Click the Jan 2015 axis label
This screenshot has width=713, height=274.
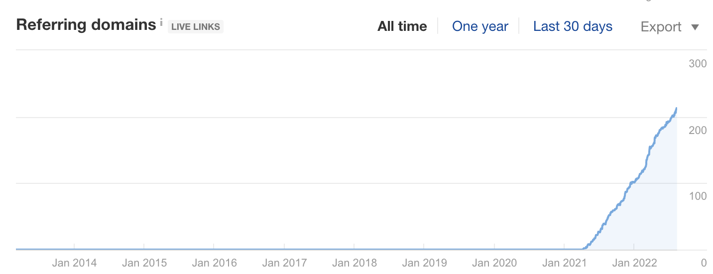144,263
